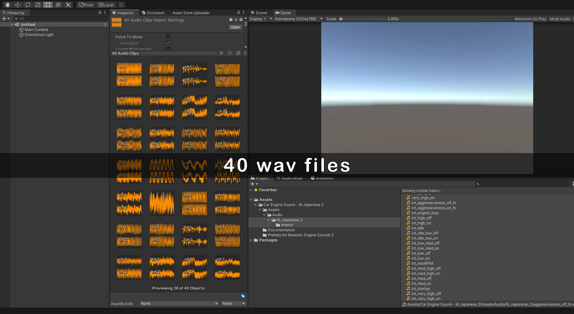Select the Scale tool

tap(38, 5)
